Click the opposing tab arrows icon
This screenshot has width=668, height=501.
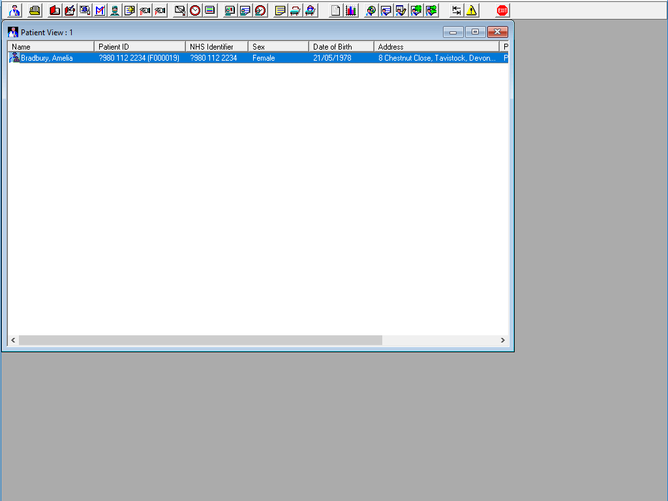point(456,10)
